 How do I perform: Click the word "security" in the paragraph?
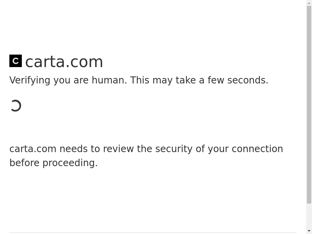pos(174,149)
